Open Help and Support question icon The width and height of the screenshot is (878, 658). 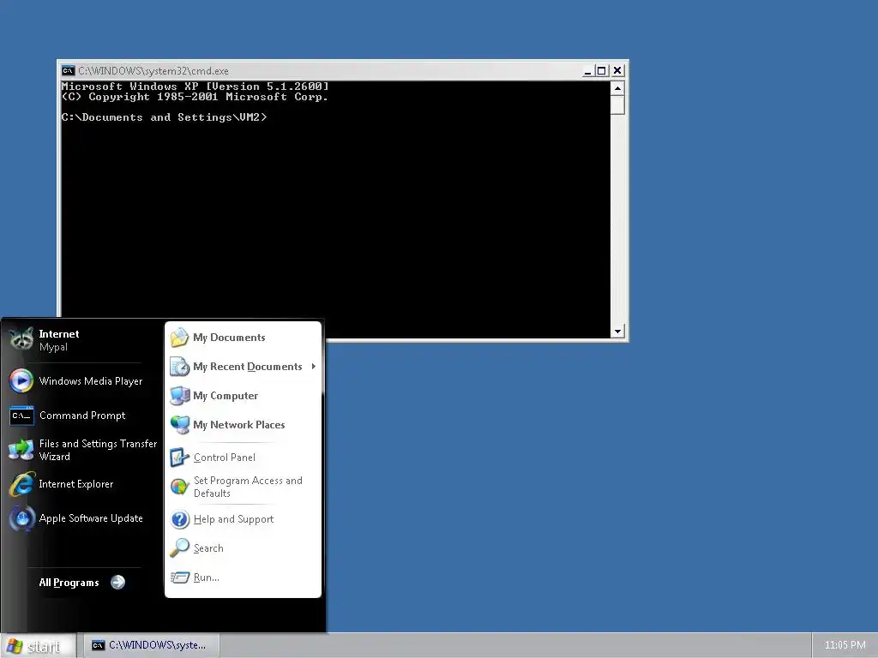pos(179,519)
